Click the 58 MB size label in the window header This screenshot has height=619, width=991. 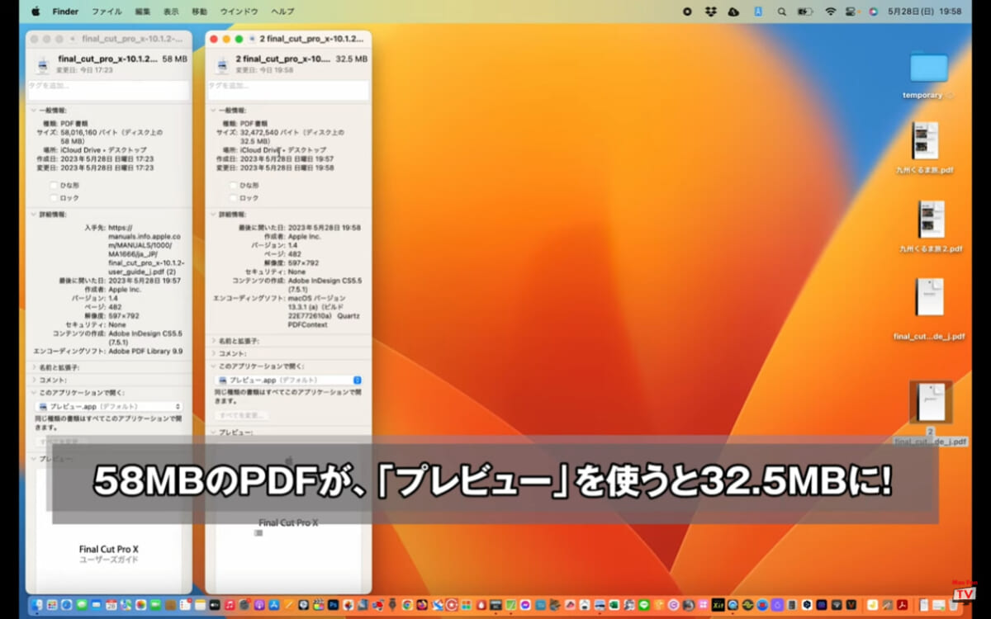[174, 59]
